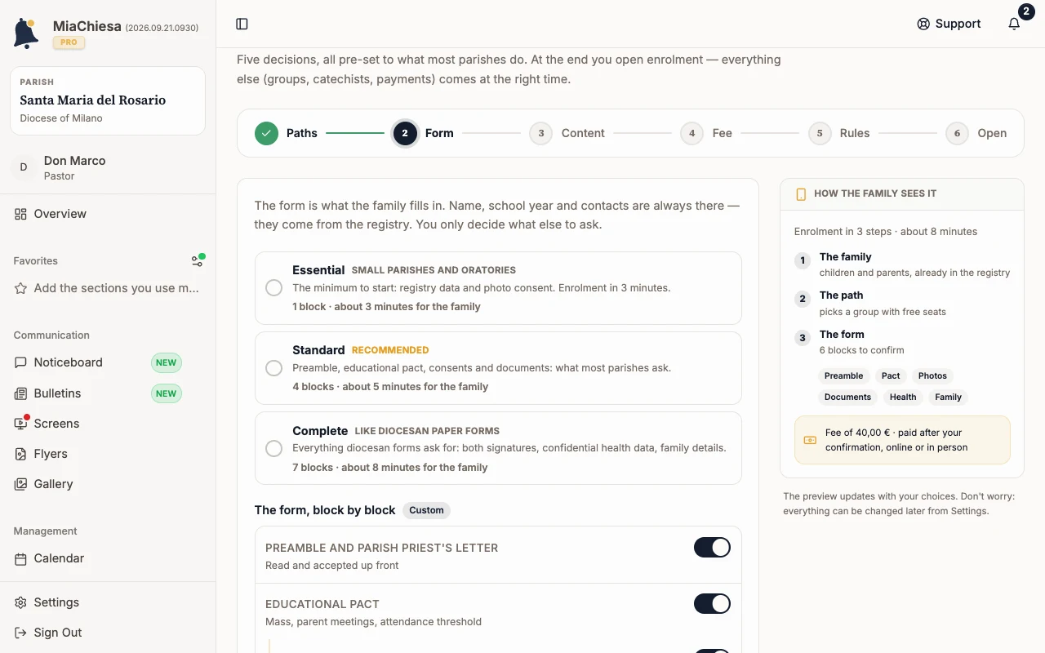Click the banknote icon in fee notice
Viewport: 1045px width, 653px height.
(x=810, y=440)
